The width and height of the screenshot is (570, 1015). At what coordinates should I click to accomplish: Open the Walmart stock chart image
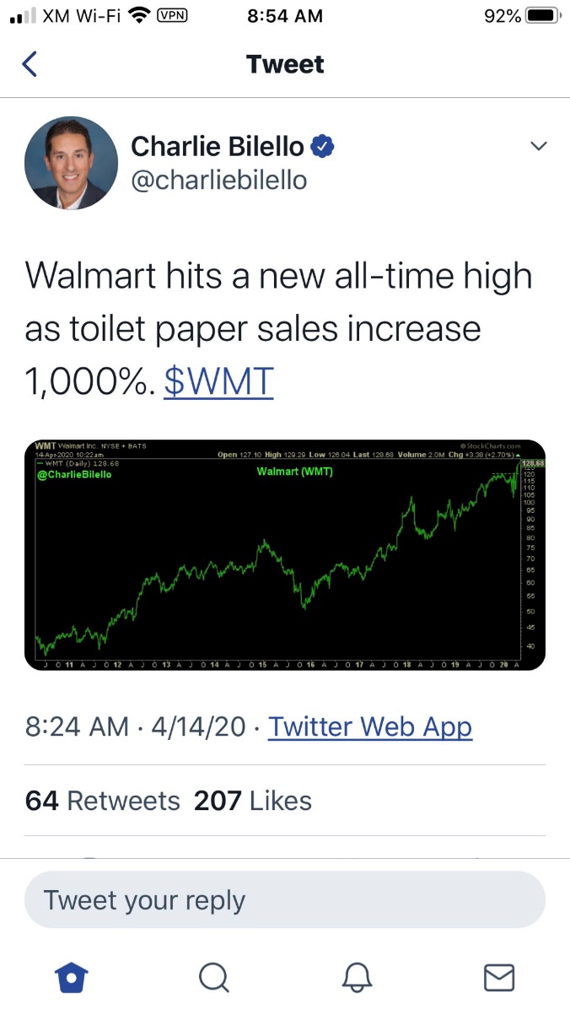[x=285, y=555]
